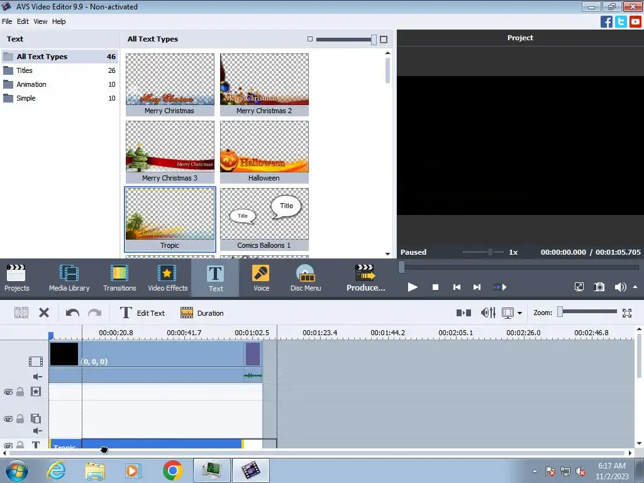644x483 pixels.
Task: Stop the preview playback
Action: pos(435,287)
